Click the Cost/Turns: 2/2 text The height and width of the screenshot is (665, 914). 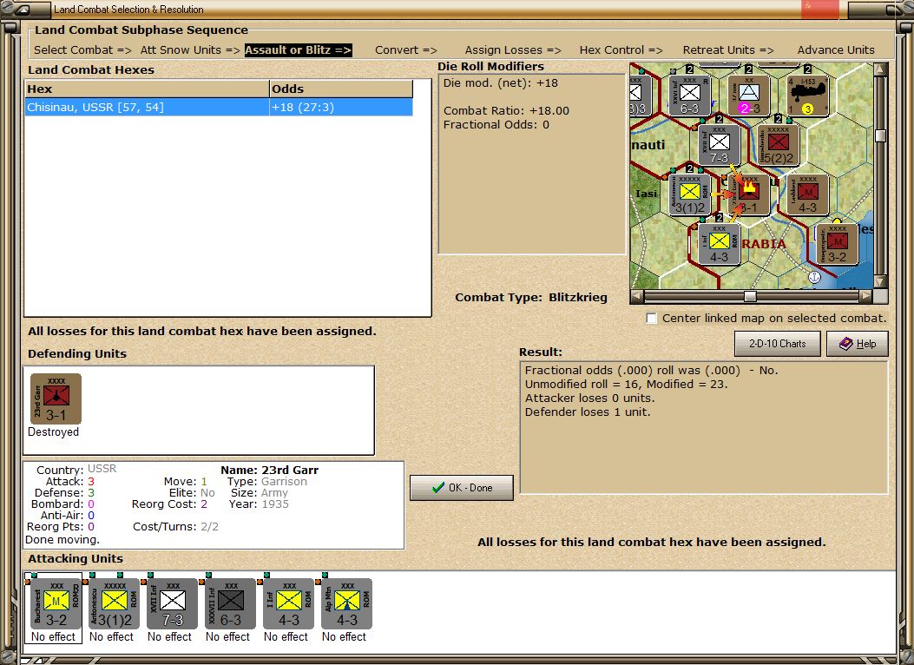tap(175, 526)
